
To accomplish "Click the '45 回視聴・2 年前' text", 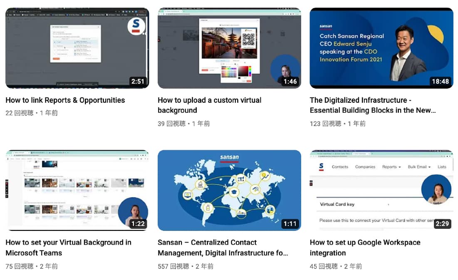I will (x=336, y=266).
